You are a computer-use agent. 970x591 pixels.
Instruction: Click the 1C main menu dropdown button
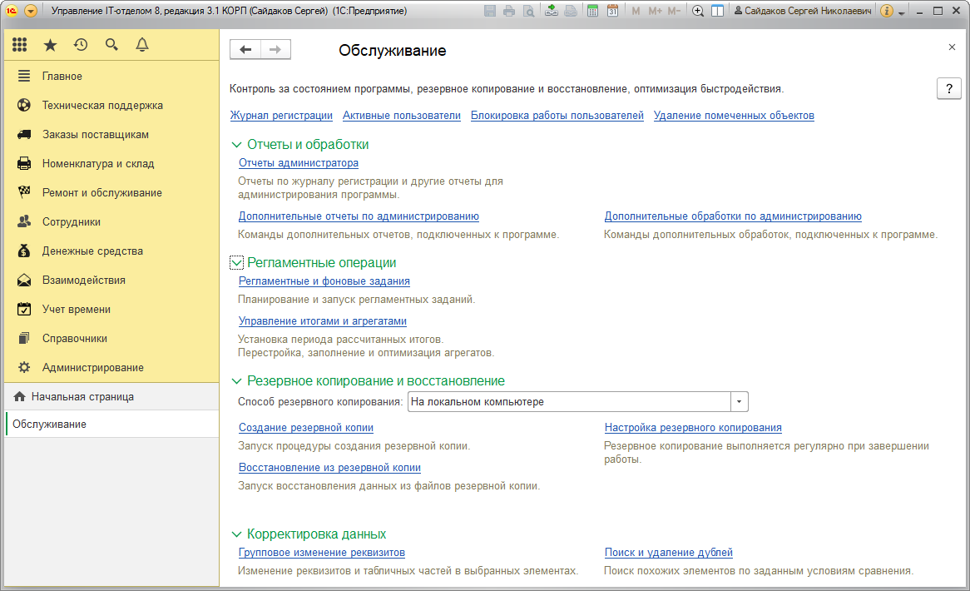(30, 11)
